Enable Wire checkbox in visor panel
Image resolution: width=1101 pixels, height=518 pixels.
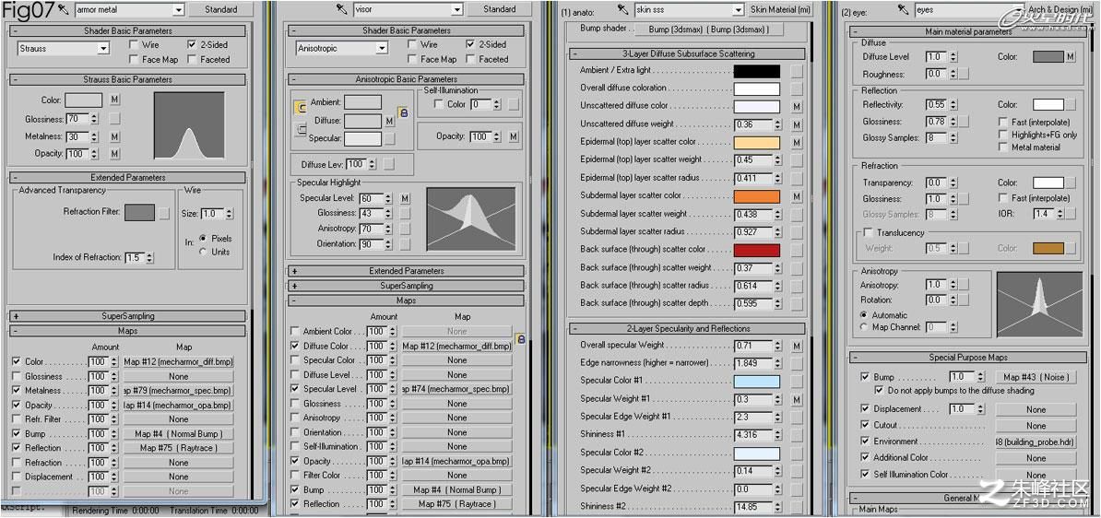click(x=412, y=44)
